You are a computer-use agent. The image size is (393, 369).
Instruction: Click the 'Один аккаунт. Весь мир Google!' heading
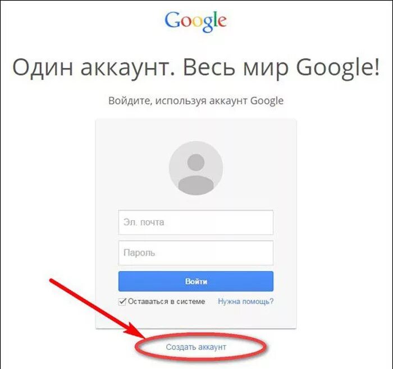[x=196, y=68]
